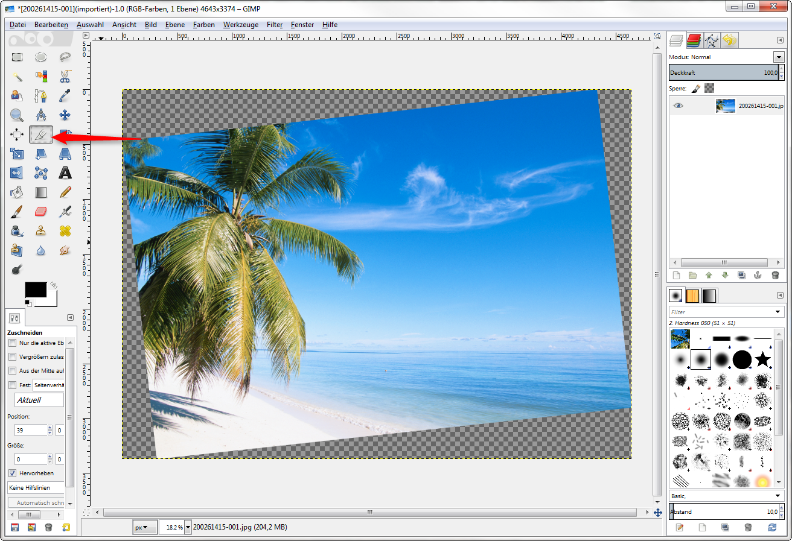
Task: Activate the Zoom magnifier tool
Action: click(x=17, y=115)
